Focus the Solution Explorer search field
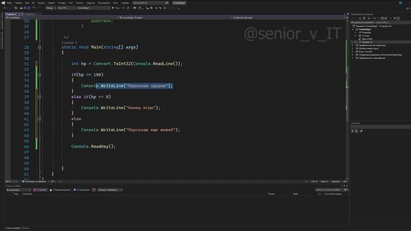Viewport: 411px width, 231px height. 381,22
